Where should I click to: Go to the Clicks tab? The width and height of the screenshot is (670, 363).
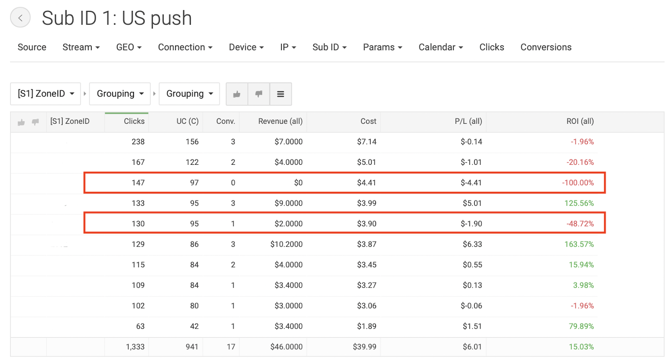492,47
